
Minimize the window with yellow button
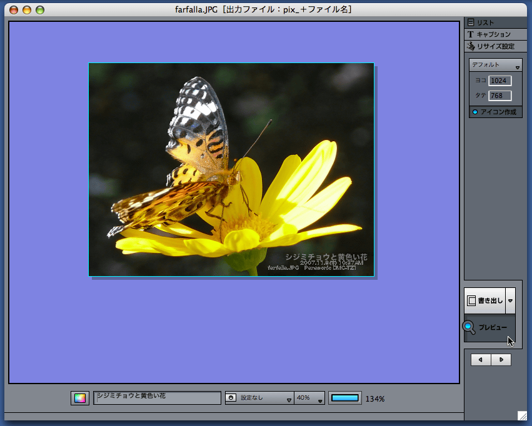pyautogui.click(x=27, y=10)
